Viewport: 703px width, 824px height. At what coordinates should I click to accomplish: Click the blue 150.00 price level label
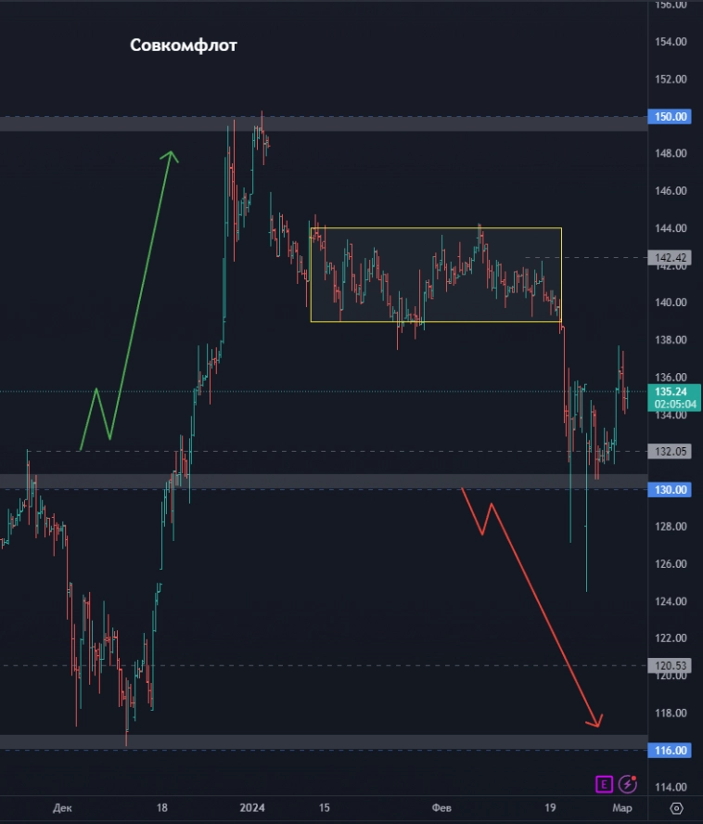coord(671,117)
